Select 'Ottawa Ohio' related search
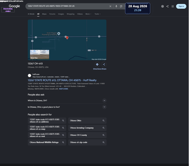This screenshot has height=166, width=191. click(87, 121)
